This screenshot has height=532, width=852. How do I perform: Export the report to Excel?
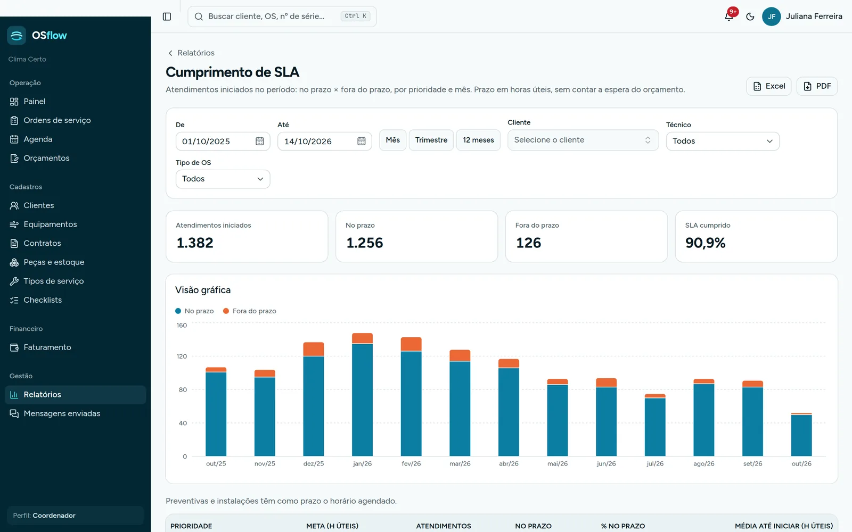769,86
